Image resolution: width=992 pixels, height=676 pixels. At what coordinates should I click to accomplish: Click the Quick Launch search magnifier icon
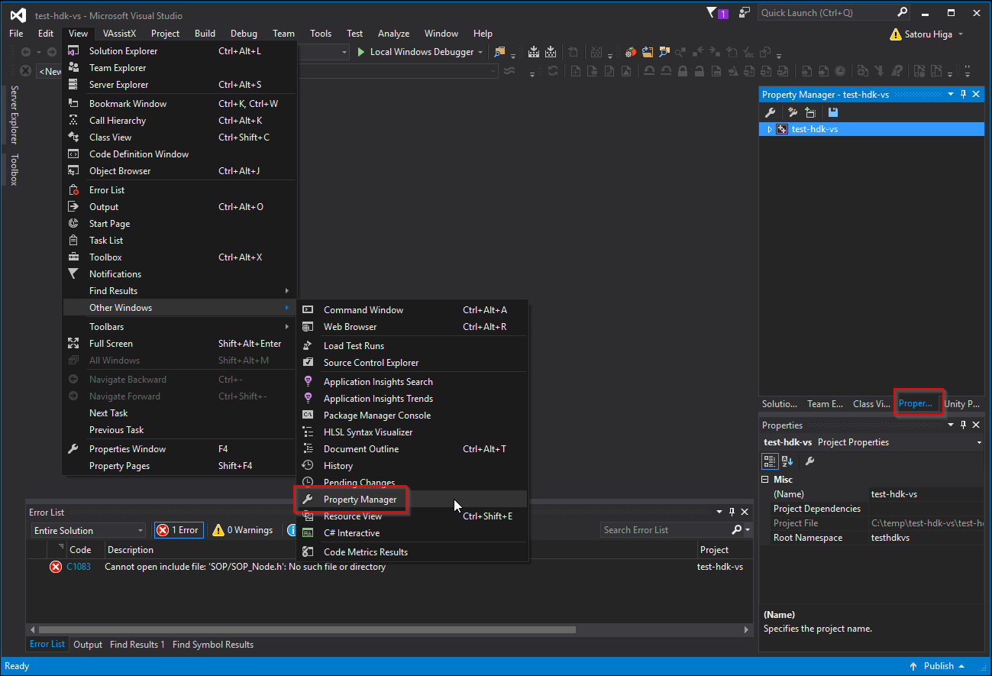[902, 12]
